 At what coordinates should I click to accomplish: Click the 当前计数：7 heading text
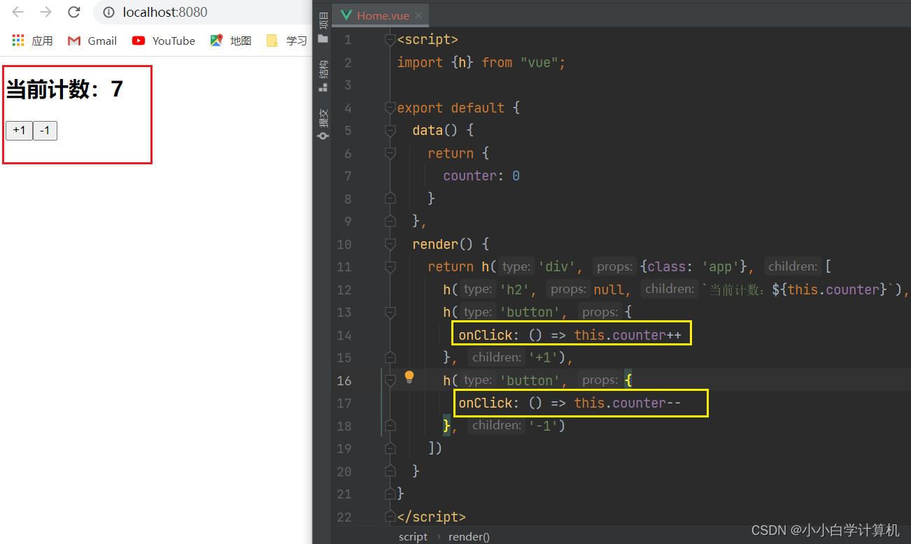click(x=64, y=90)
